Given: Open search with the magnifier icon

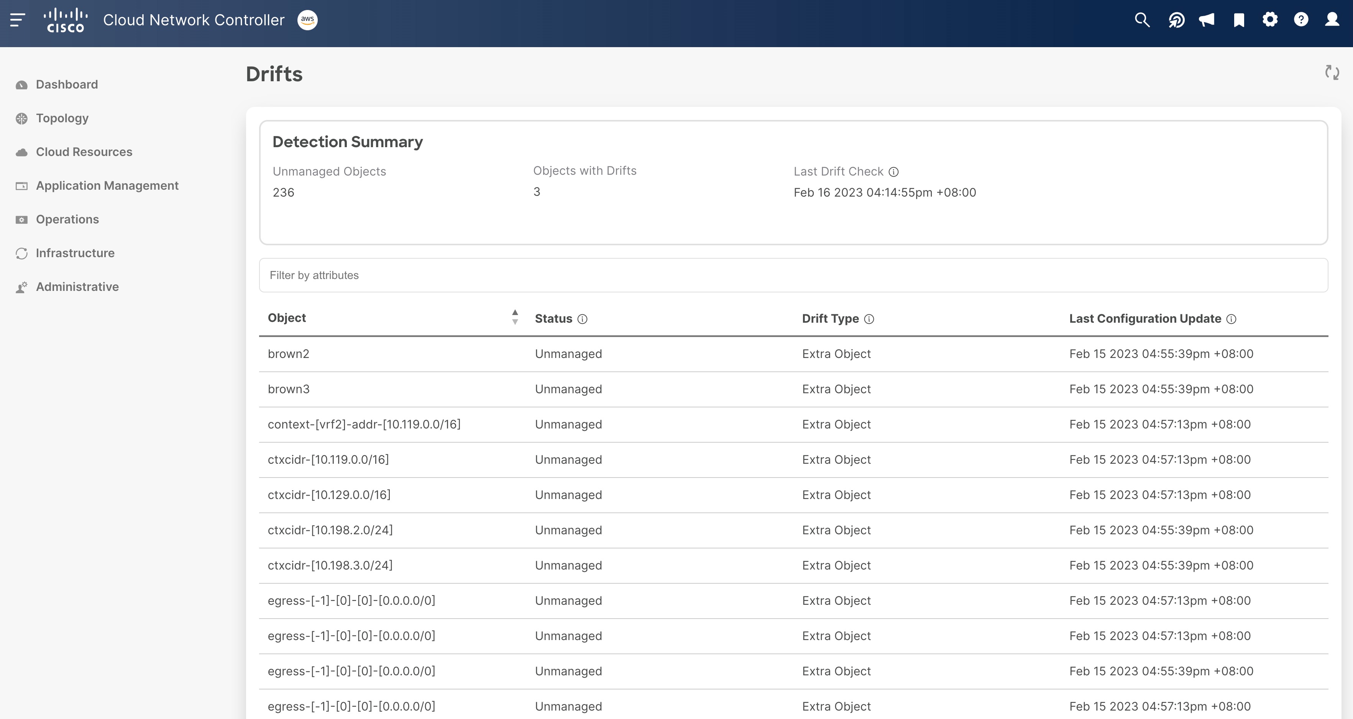Looking at the screenshot, I should click(x=1142, y=20).
